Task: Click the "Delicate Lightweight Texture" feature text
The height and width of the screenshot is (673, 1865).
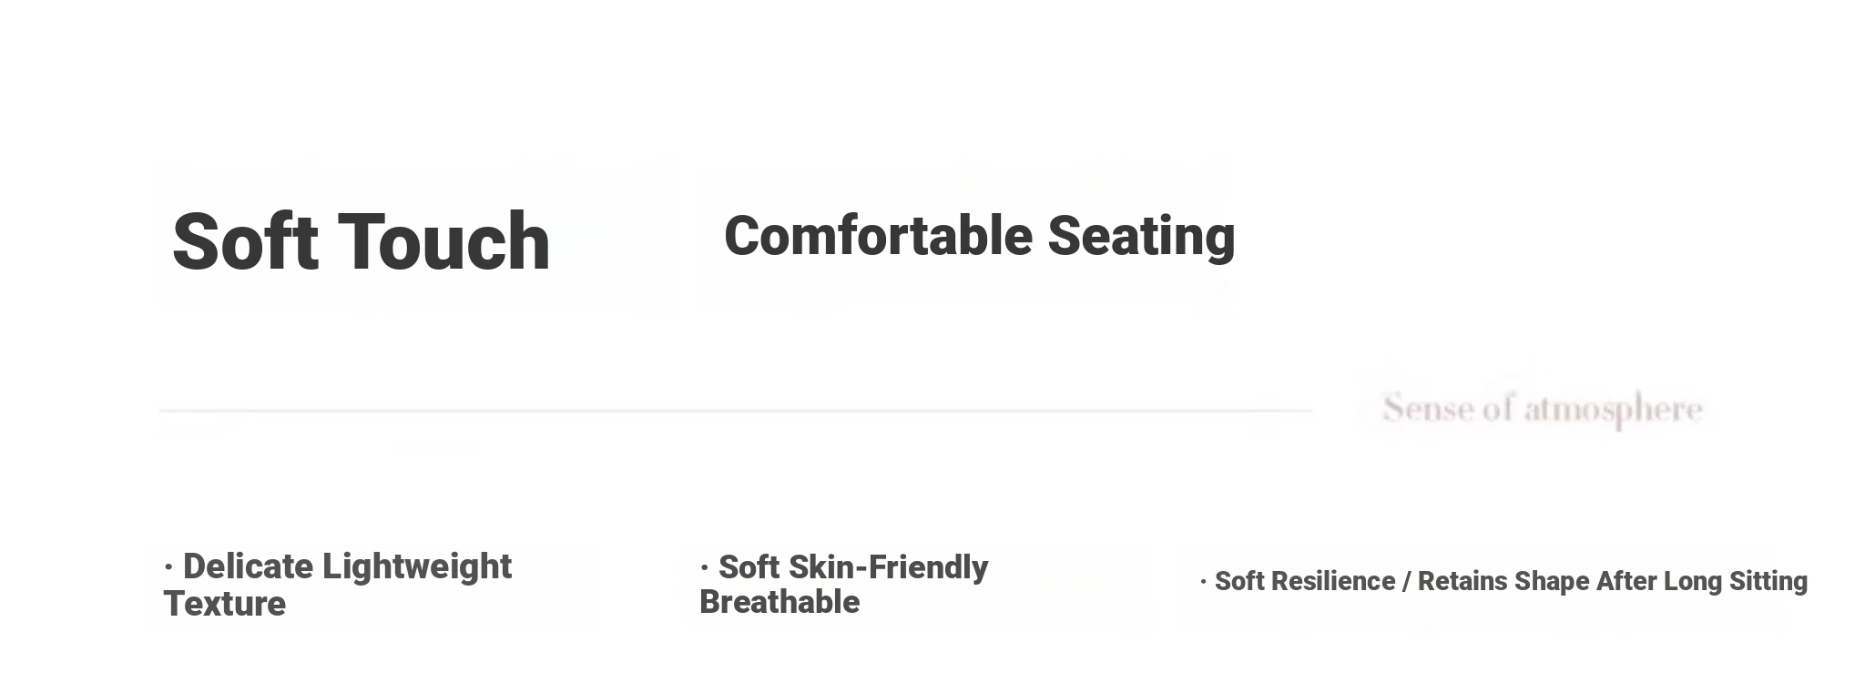Action: [337, 585]
